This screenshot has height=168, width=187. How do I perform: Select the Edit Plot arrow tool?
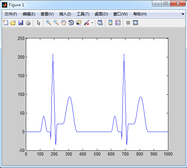[39, 23]
